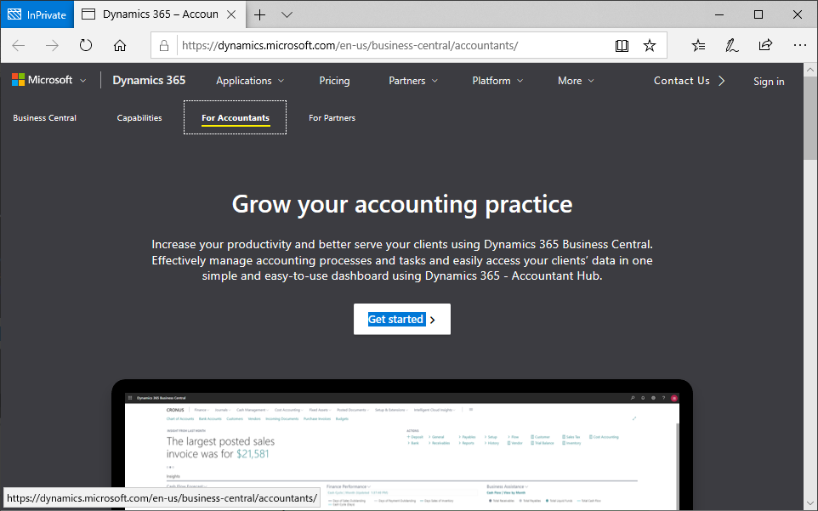The height and width of the screenshot is (511, 818).
Task: Expand the Partners menu
Action: tap(413, 81)
